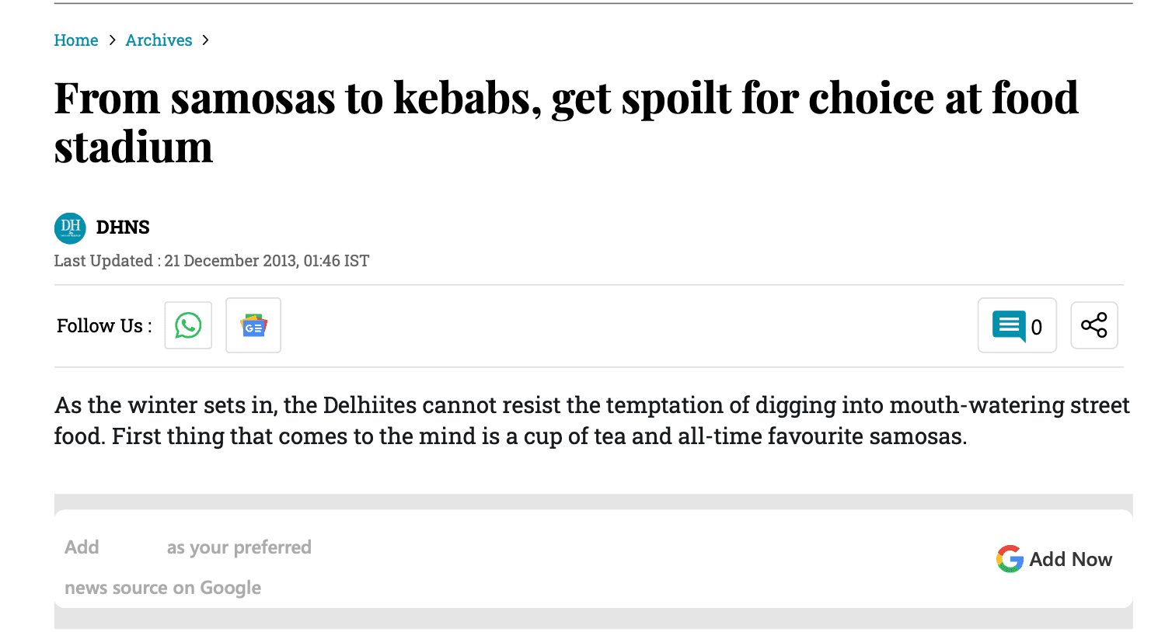Open the Archives breadcrumb link
The image size is (1172, 632).
click(x=159, y=40)
